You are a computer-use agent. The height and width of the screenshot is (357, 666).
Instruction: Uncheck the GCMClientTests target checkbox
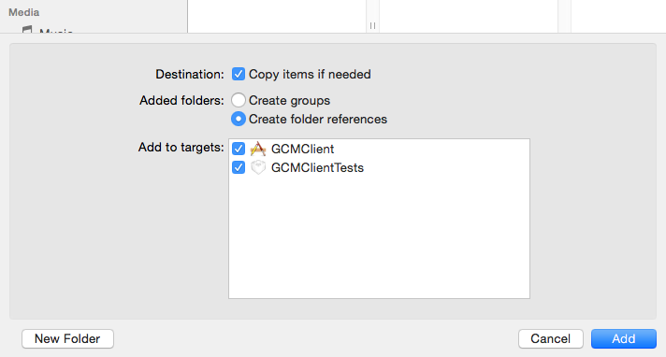point(239,167)
